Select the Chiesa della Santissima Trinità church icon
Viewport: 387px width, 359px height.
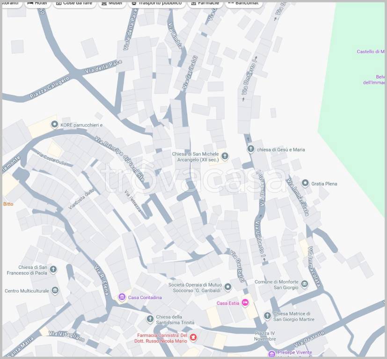point(150,319)
